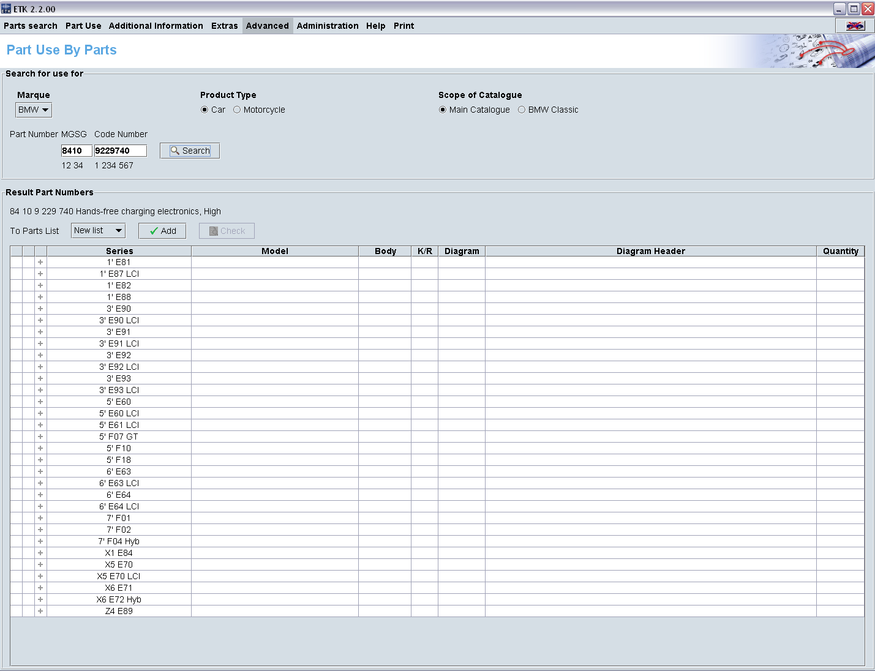Click the Add to parts list button
This screenshot has height=671, width=875.
pos(162,231)
